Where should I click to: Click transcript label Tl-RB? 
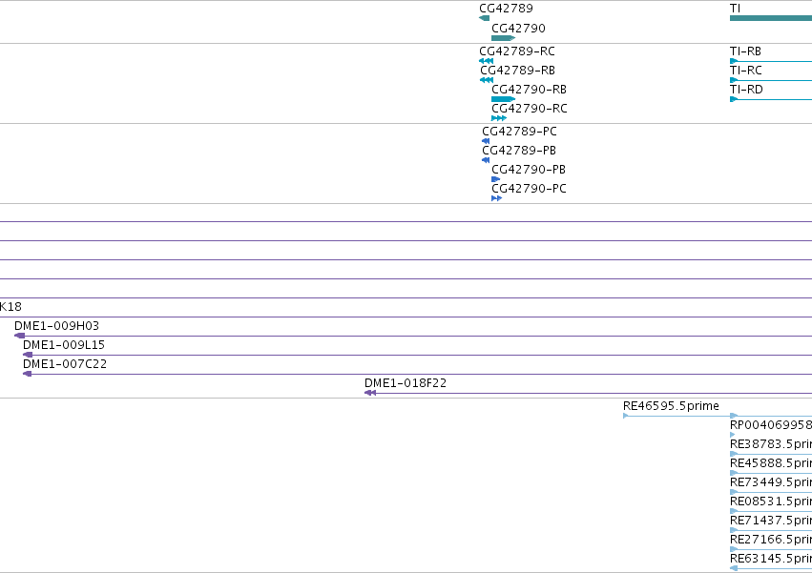745,51
